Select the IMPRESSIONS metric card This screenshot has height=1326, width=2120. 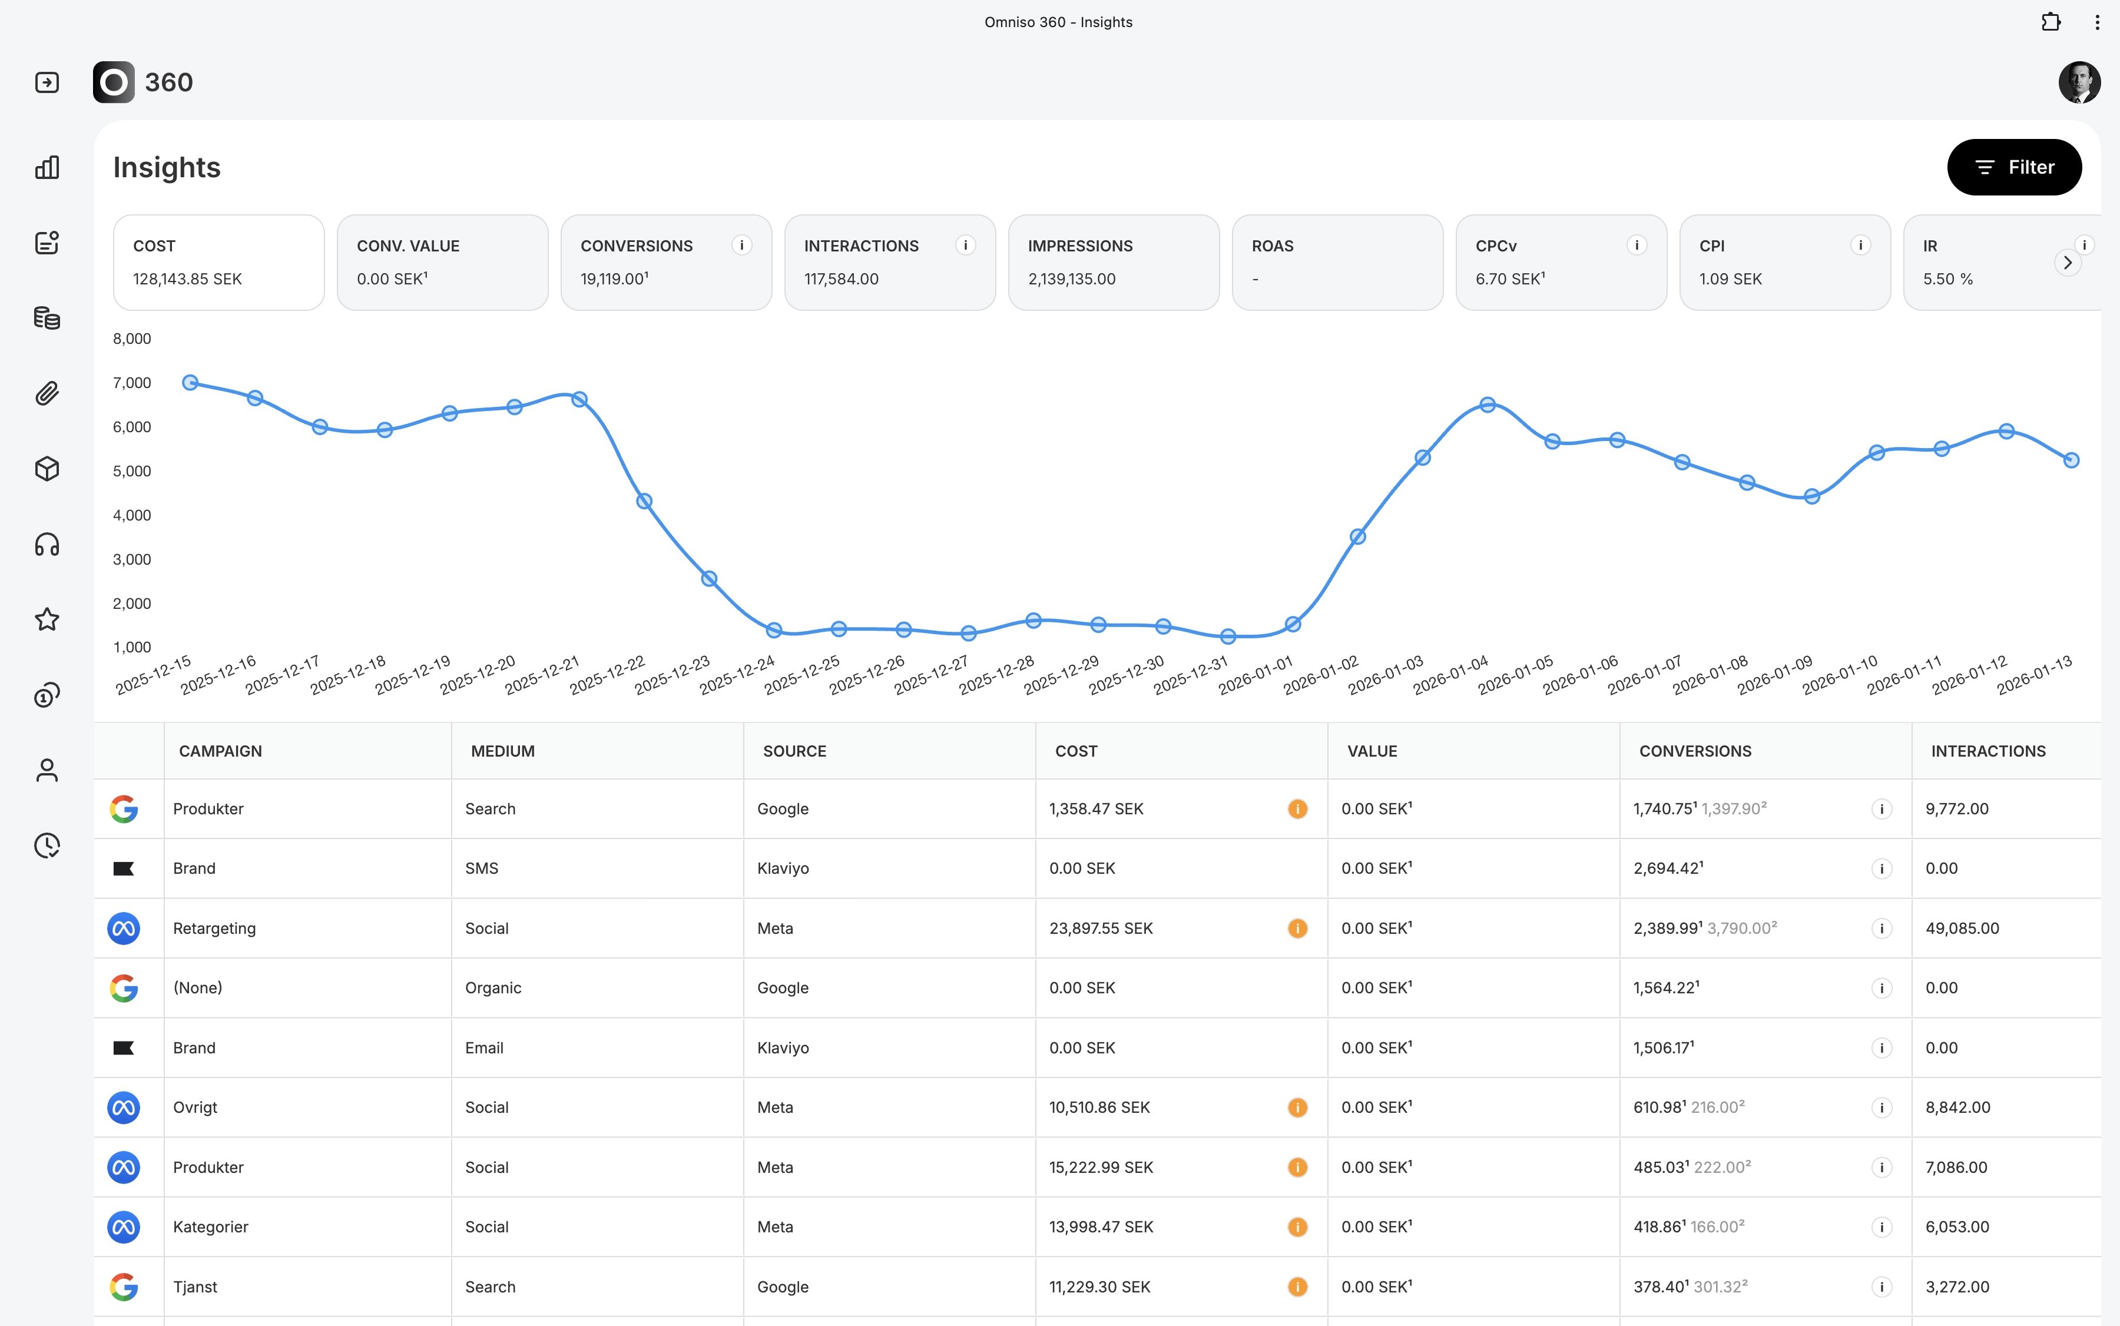click(x=1113, y=262)
